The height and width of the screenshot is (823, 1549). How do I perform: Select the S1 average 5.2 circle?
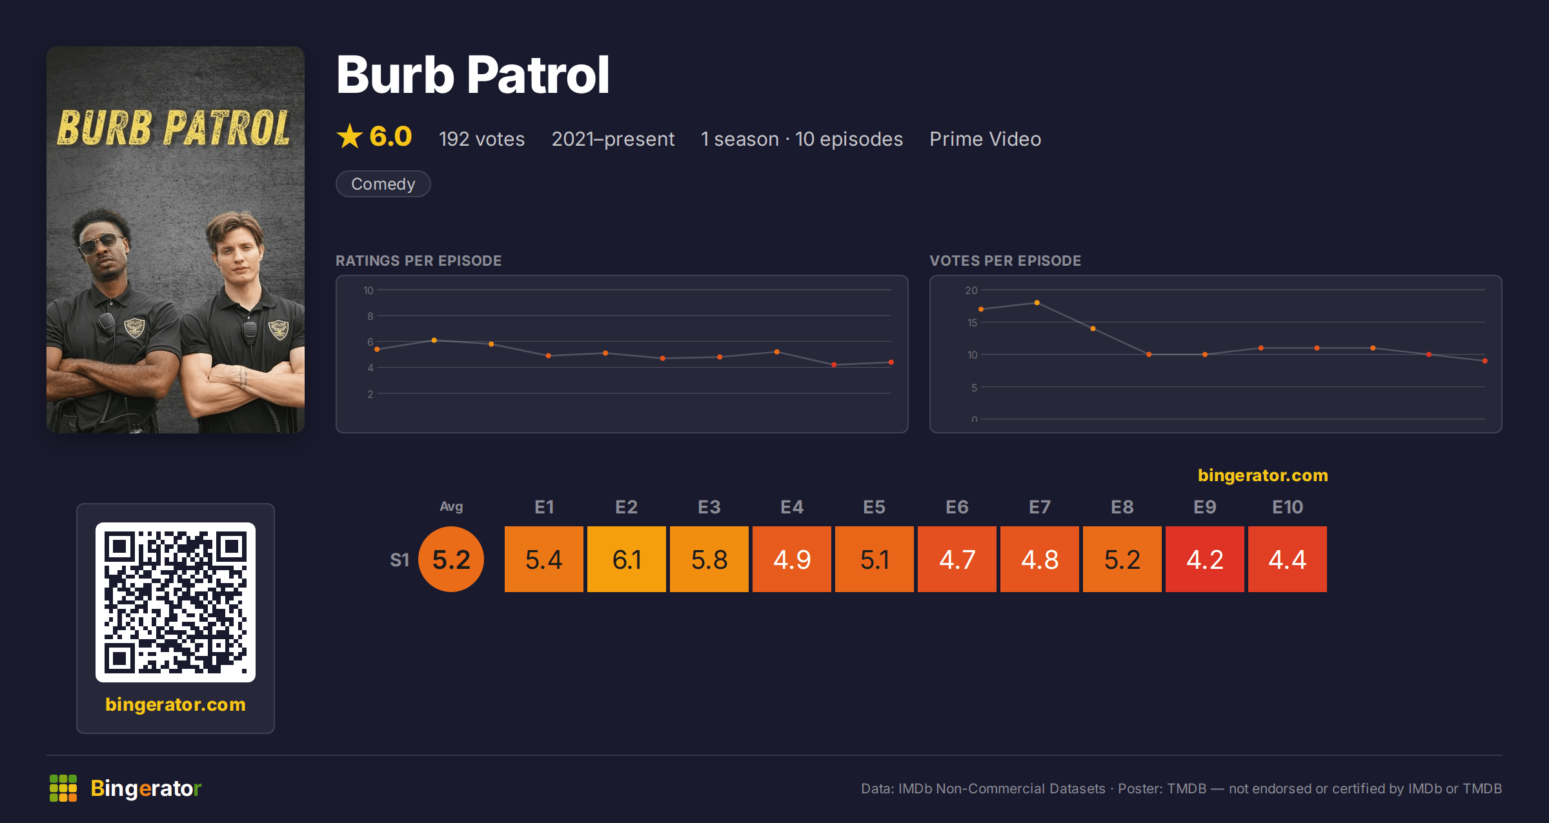(451, 559)
